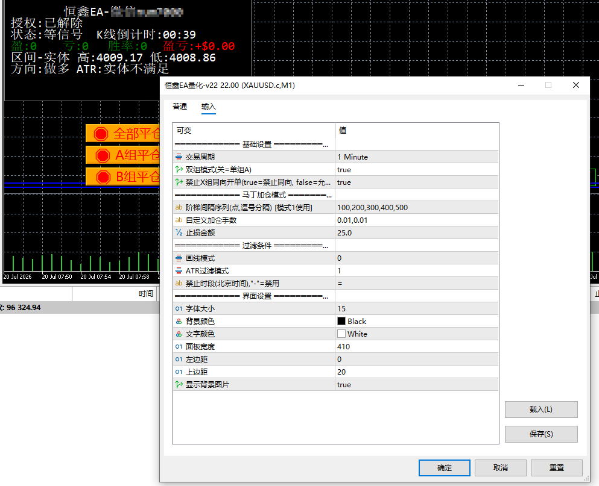Screen dimensions: 599x486
Task: Toggle the 显示背景图片 true value
Action: 417,385
